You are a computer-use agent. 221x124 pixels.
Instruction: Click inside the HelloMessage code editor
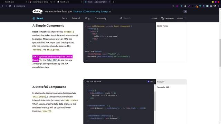(x=119, y=43)
